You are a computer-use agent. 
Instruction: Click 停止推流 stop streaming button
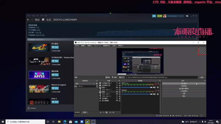tap(184, 83)
